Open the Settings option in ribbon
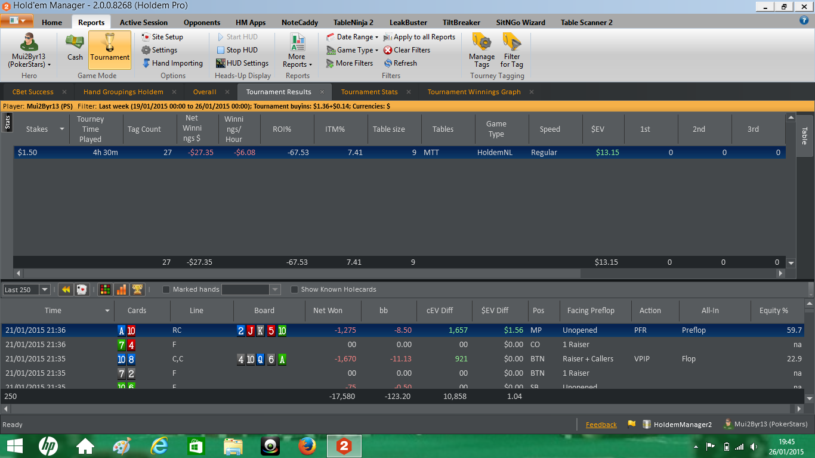The width and height of the screenshot is (815, 458). point(159,50)
